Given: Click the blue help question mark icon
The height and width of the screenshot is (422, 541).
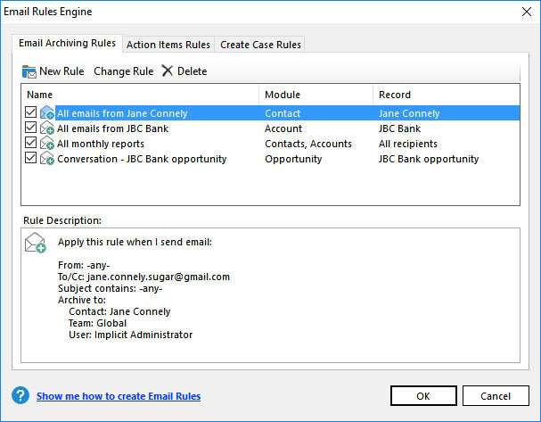Looking at the screenshot, I should pos(20,396).
